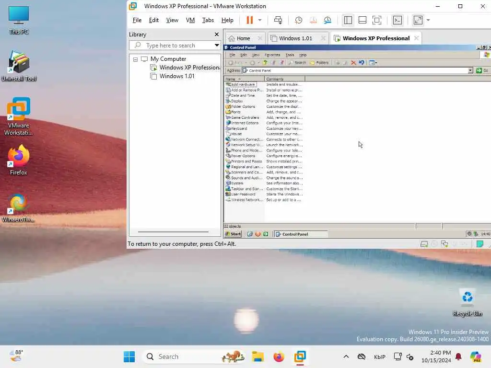Open the power options dropdown beside Pause
Screen dimensions: 491x368
(x=260, y=20)
